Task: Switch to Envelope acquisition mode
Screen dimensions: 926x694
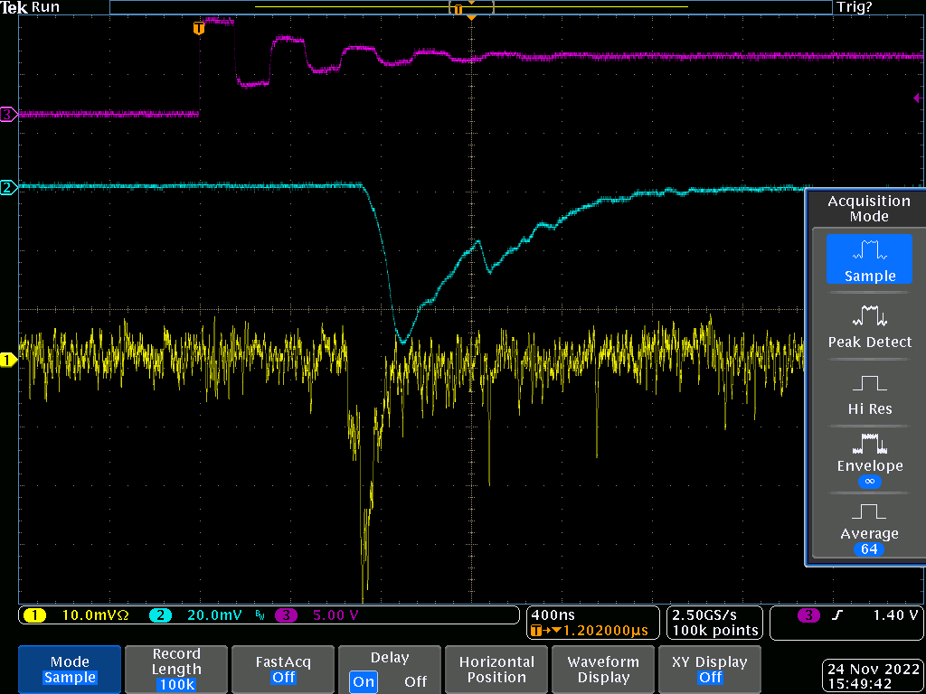Action: click(869, 457)
